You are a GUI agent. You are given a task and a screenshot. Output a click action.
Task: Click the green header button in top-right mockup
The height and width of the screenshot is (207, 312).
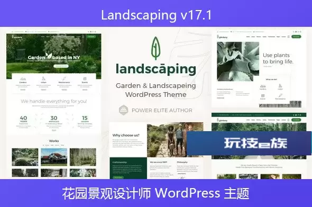pyautogui.click(x=296, y=36)
